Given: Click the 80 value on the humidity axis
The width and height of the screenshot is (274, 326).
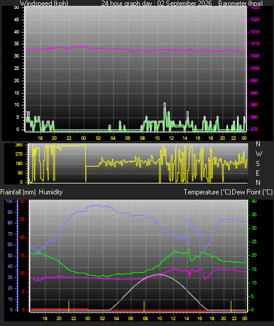Looking at the screenshot, I should point(10,223).
